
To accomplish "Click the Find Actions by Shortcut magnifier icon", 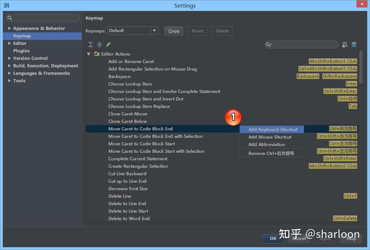I will point(345,44).
